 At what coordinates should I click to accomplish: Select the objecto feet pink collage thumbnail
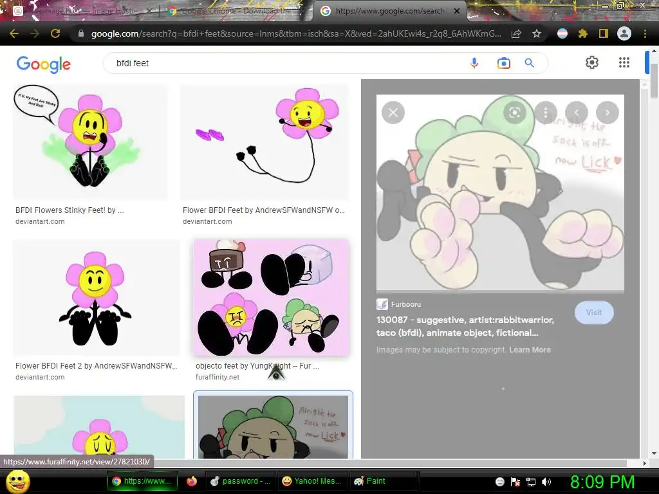tap(271, 297)
